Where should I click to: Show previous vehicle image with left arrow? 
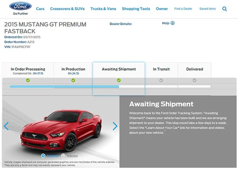[x=6, y=126]
